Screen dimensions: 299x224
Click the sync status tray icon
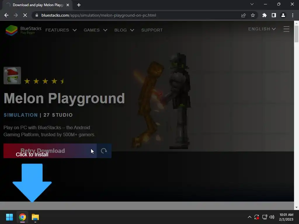(x=257, y=217)
